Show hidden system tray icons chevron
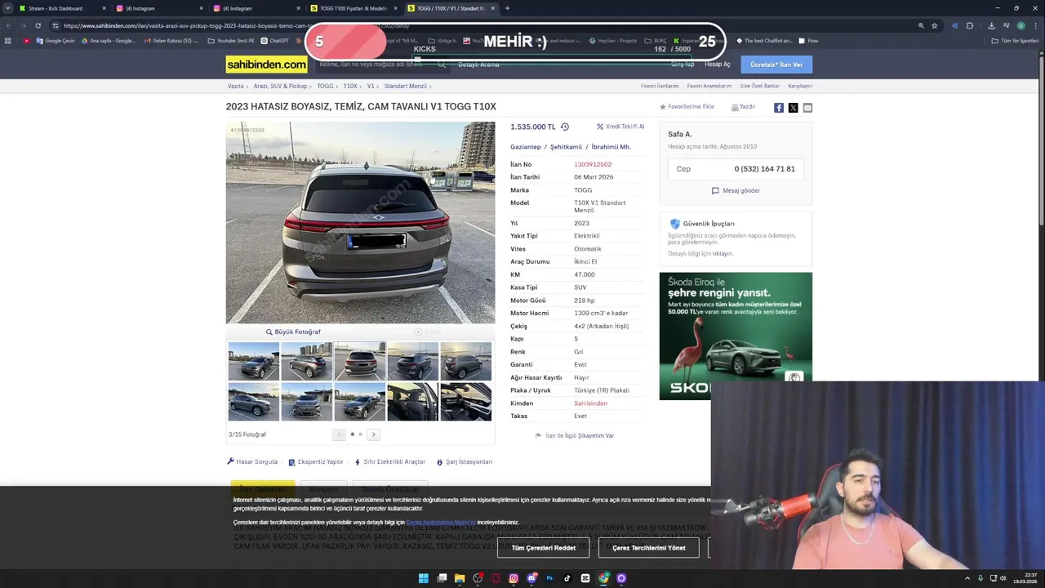The width and height of the screenshot is (1045, 588). click(967, 578)
